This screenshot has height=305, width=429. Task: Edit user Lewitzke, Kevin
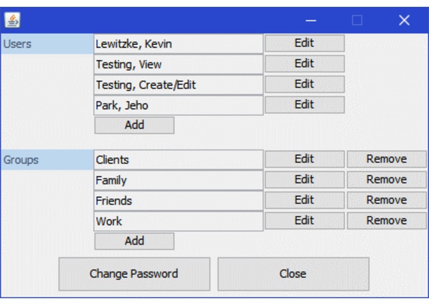[x=304, y=43]
